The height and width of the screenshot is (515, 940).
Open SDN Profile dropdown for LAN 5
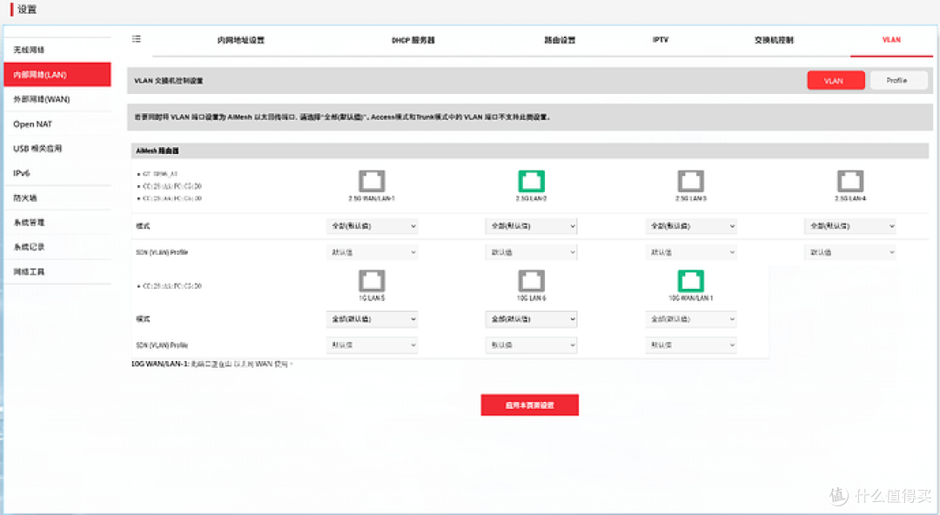click(373, 345)
